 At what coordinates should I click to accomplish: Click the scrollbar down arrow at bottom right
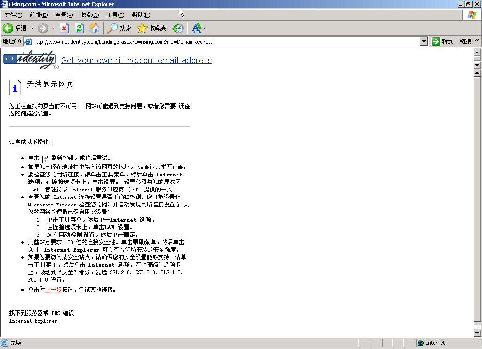click(477, 333)
